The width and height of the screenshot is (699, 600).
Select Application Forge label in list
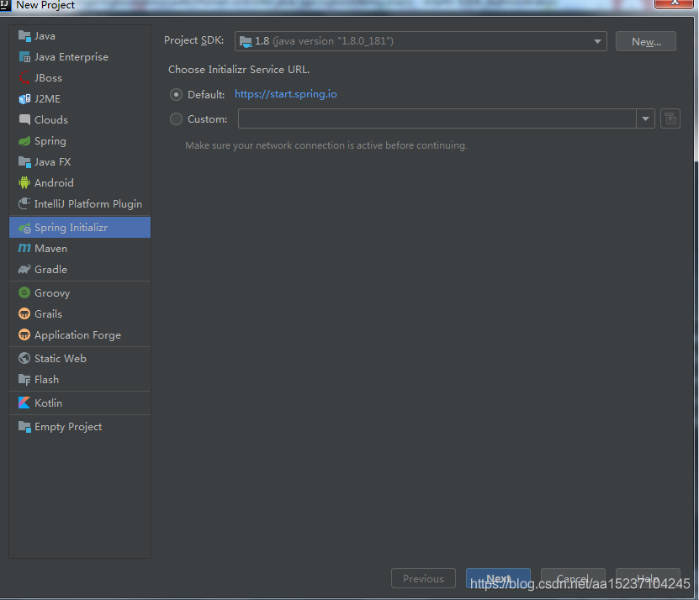point(77,335)
